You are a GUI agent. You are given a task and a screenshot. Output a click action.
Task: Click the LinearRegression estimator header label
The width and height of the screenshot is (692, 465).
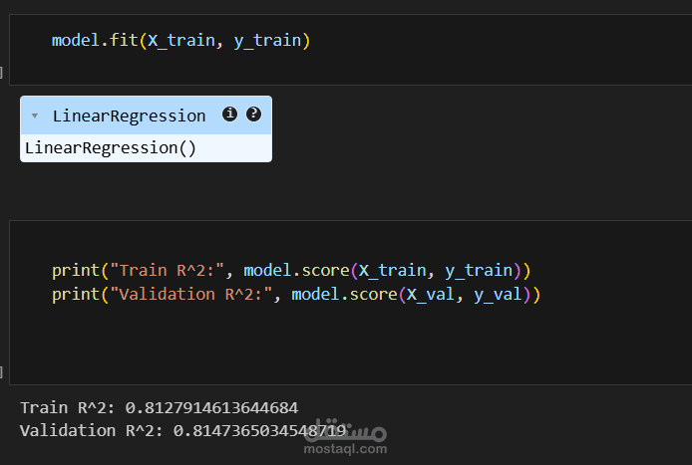[x=129, y=116]
